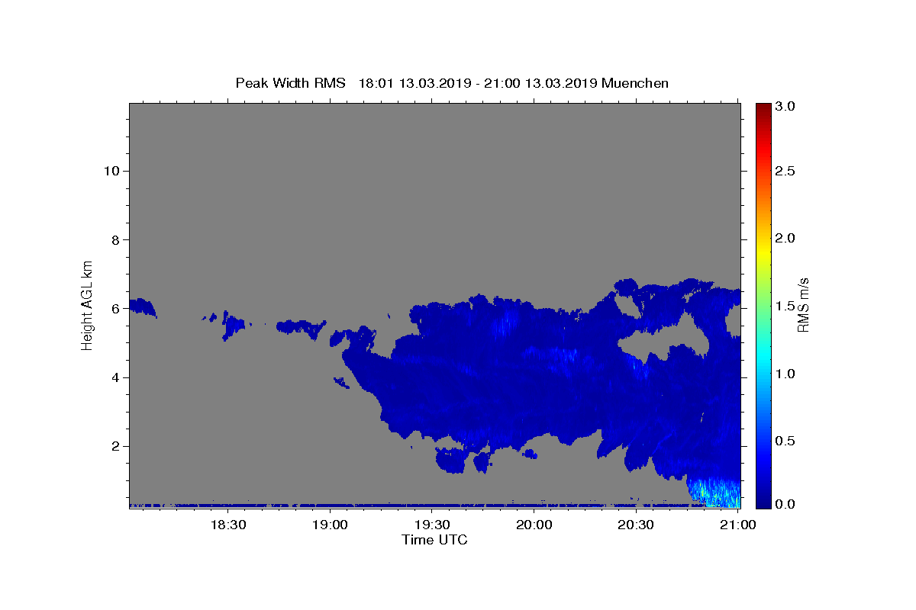Click the 18:30 time tick label
Viewport: 916px width, 610px height.
(x=228, y=525)
